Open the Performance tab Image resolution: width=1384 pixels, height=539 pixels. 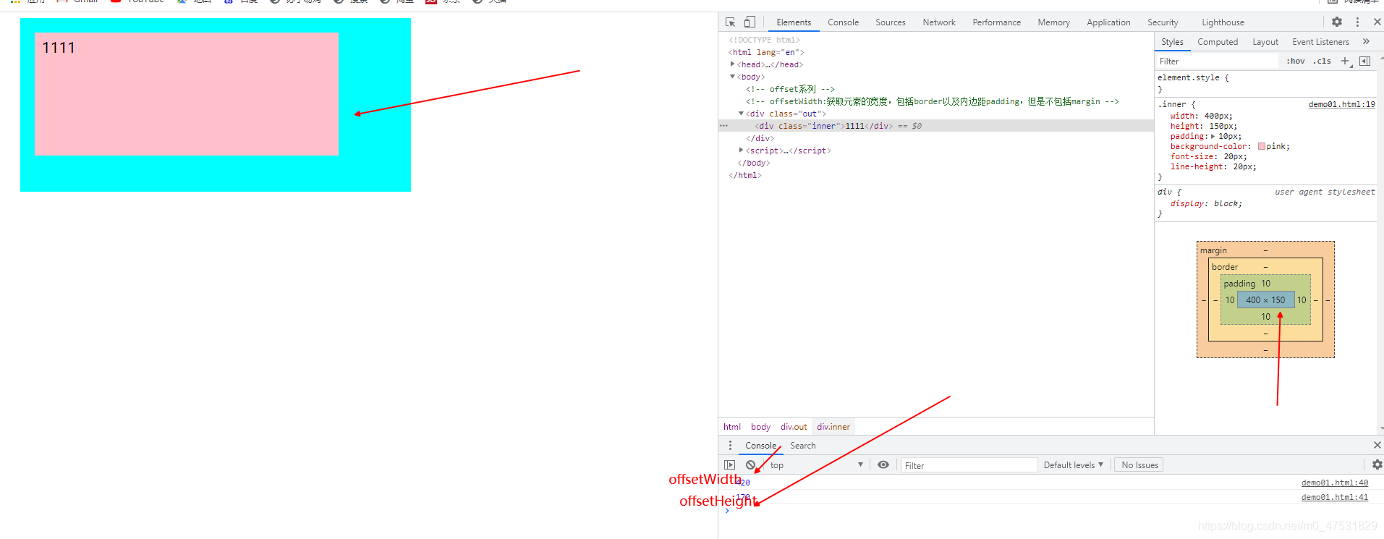(997, 22)
